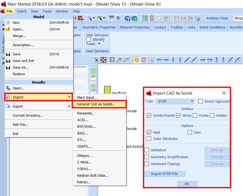Open the Type STEP dropdown

[175, 101]
